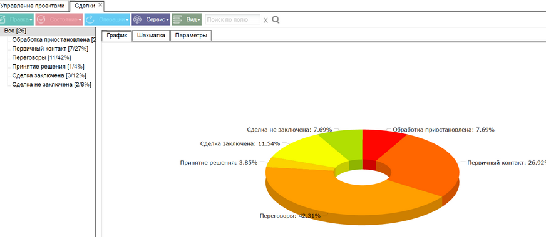Clear the search field with X
This screenshot has width=546, height=237.
[x=265, y=20]
